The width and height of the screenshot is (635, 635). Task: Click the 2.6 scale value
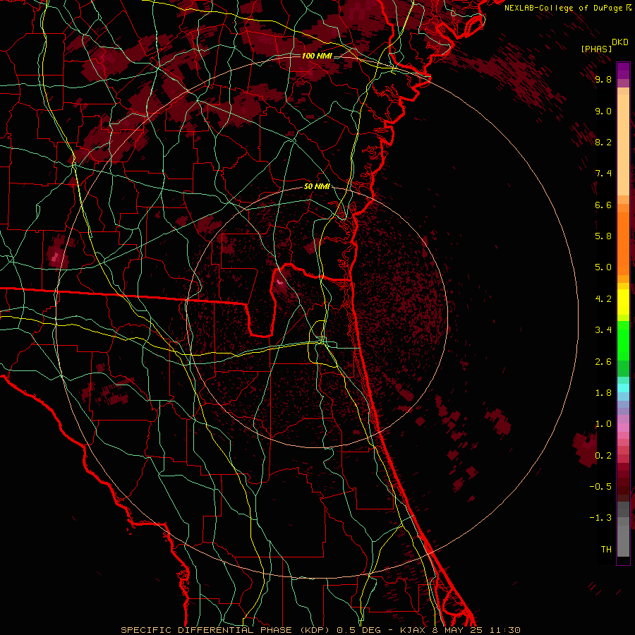(603, 362)
